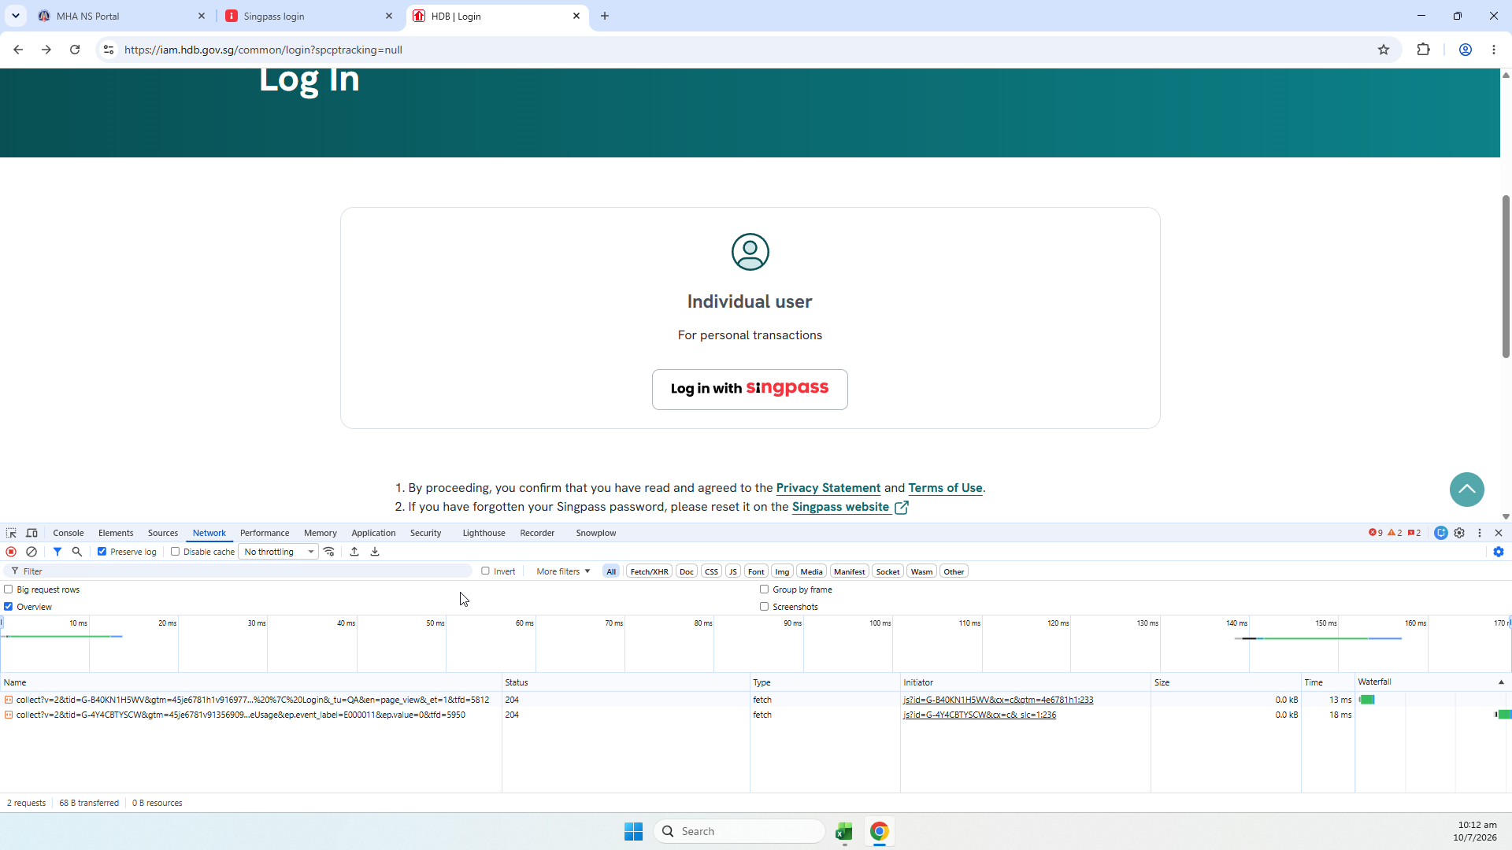Open Windows Start menu
Screen dimensions: 1512x850
tap(633, 831)
